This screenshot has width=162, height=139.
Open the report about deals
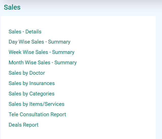click(24, 125)
